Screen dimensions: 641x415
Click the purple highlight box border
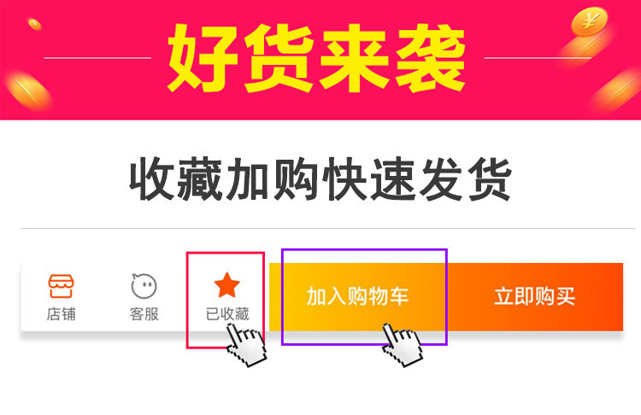[x=364, y=249]
